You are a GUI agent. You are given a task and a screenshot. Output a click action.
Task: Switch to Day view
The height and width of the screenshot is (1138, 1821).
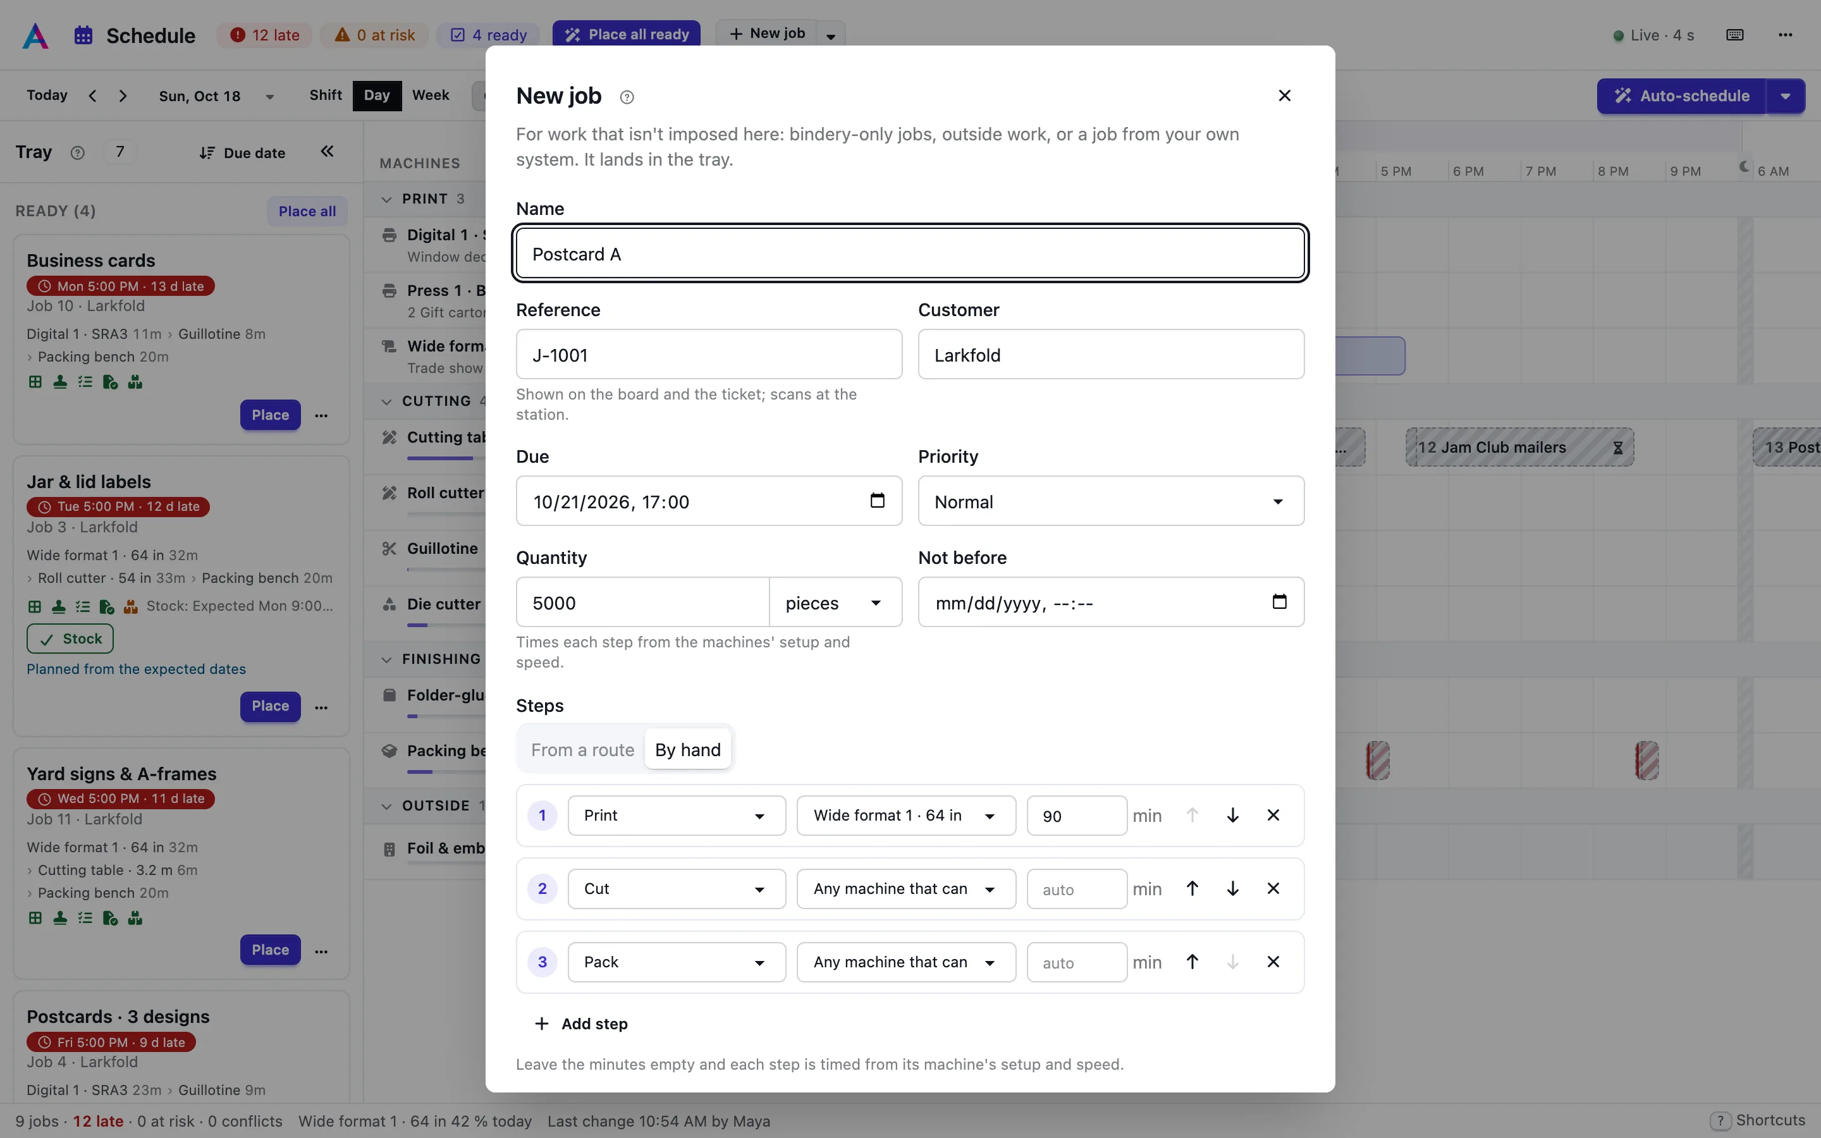pos(377,95)
